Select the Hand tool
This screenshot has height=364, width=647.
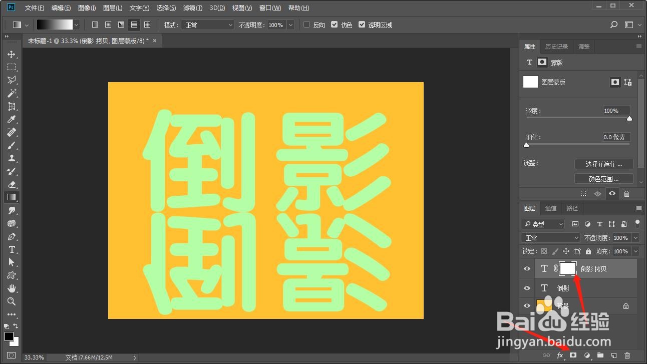pyautogui.click(x=12, y=288)
